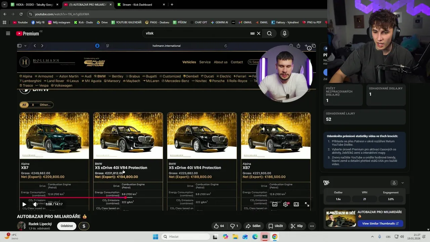Open the Youtube bookmark
430x242 pixels.
[20, 23]
